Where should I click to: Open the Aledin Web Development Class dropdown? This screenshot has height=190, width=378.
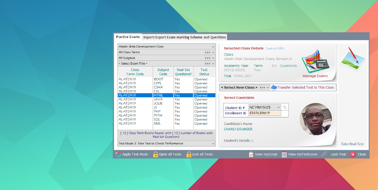pos(167,46)
